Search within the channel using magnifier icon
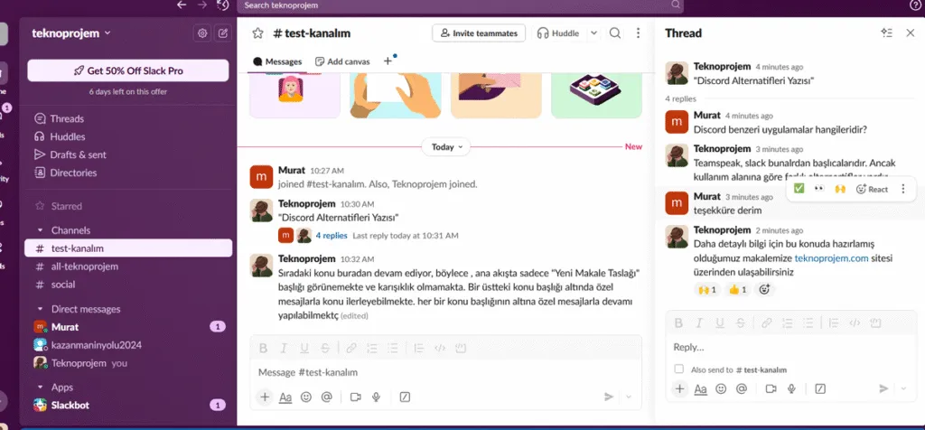This screenshot has width=925, height=430. 614,33
